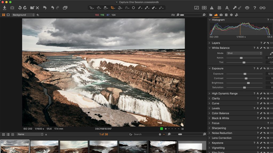Switch to multi-view viewer mode

tap(4, 15)
